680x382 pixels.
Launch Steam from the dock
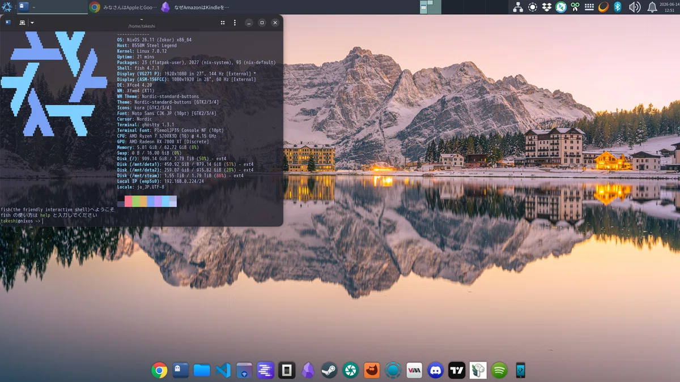click(329, 370)
